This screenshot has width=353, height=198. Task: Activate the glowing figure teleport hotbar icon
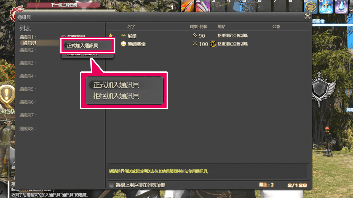coord(326,7)
